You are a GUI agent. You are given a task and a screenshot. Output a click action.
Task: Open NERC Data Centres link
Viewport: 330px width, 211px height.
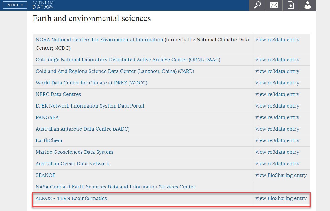(x=58, y=94)
